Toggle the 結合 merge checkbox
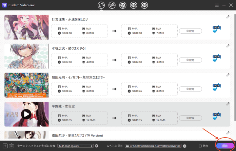 [x=200, y=146]
